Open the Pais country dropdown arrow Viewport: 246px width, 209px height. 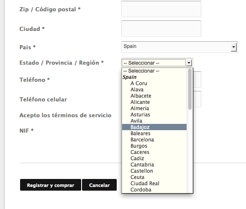pos(233,47)
